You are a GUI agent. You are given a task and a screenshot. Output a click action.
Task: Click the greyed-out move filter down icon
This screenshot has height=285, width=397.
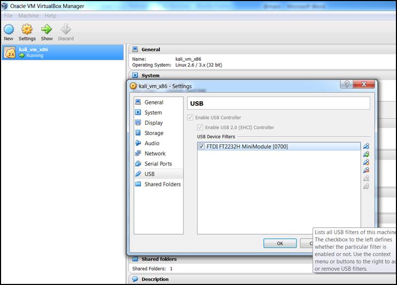(x=366, y=187)
